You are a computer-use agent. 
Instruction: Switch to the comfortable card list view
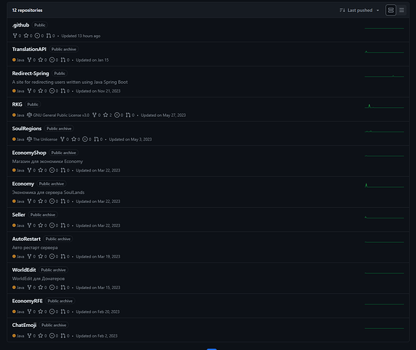(x=391, y=10)
